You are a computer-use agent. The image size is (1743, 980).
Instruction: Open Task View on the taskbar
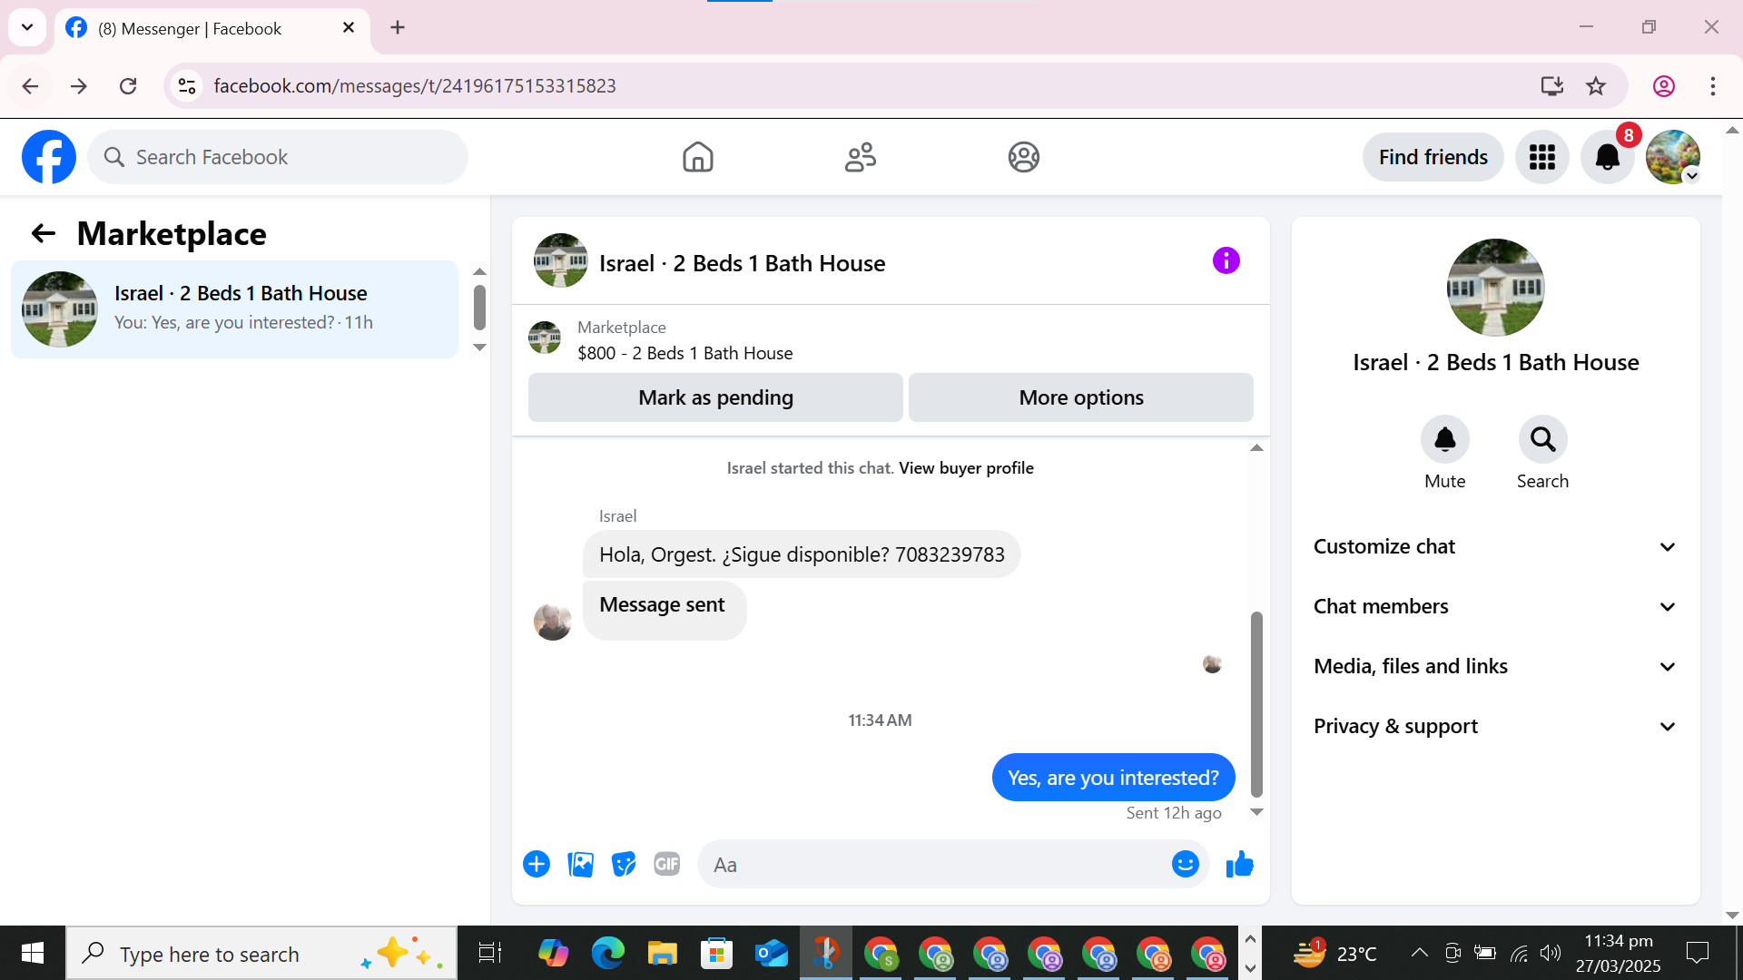[x=489, y=954]
